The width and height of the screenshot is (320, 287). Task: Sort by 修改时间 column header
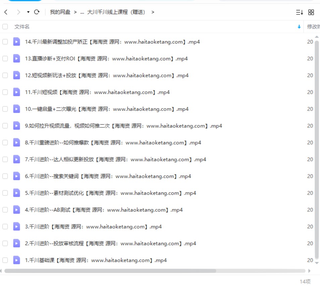pos(313,27)
